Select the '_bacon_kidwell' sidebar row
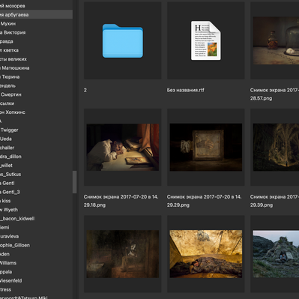 [x=36, y=219]
